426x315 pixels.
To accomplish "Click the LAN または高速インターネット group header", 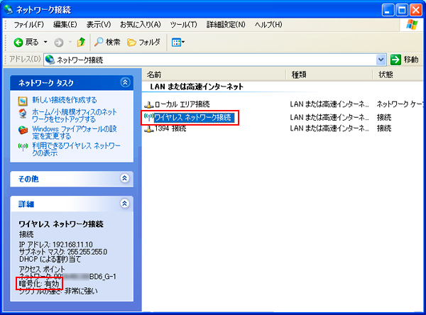I will tap(197, 87).
